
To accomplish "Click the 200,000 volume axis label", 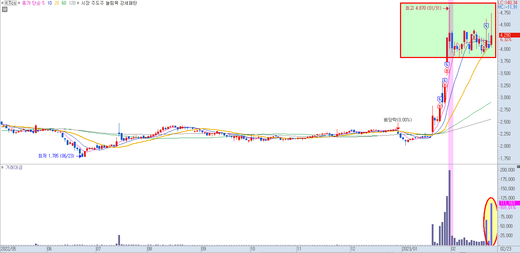I will 507,170.
